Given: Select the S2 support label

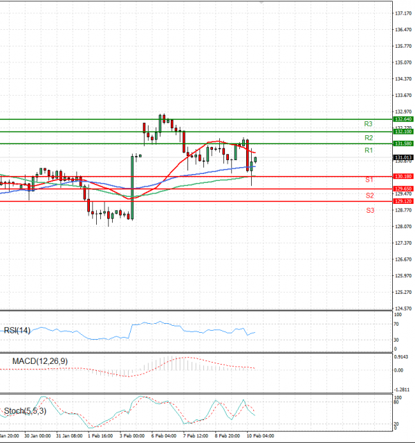Looking at the screenshot, I should pyautogui.click(x=370, y=196).
